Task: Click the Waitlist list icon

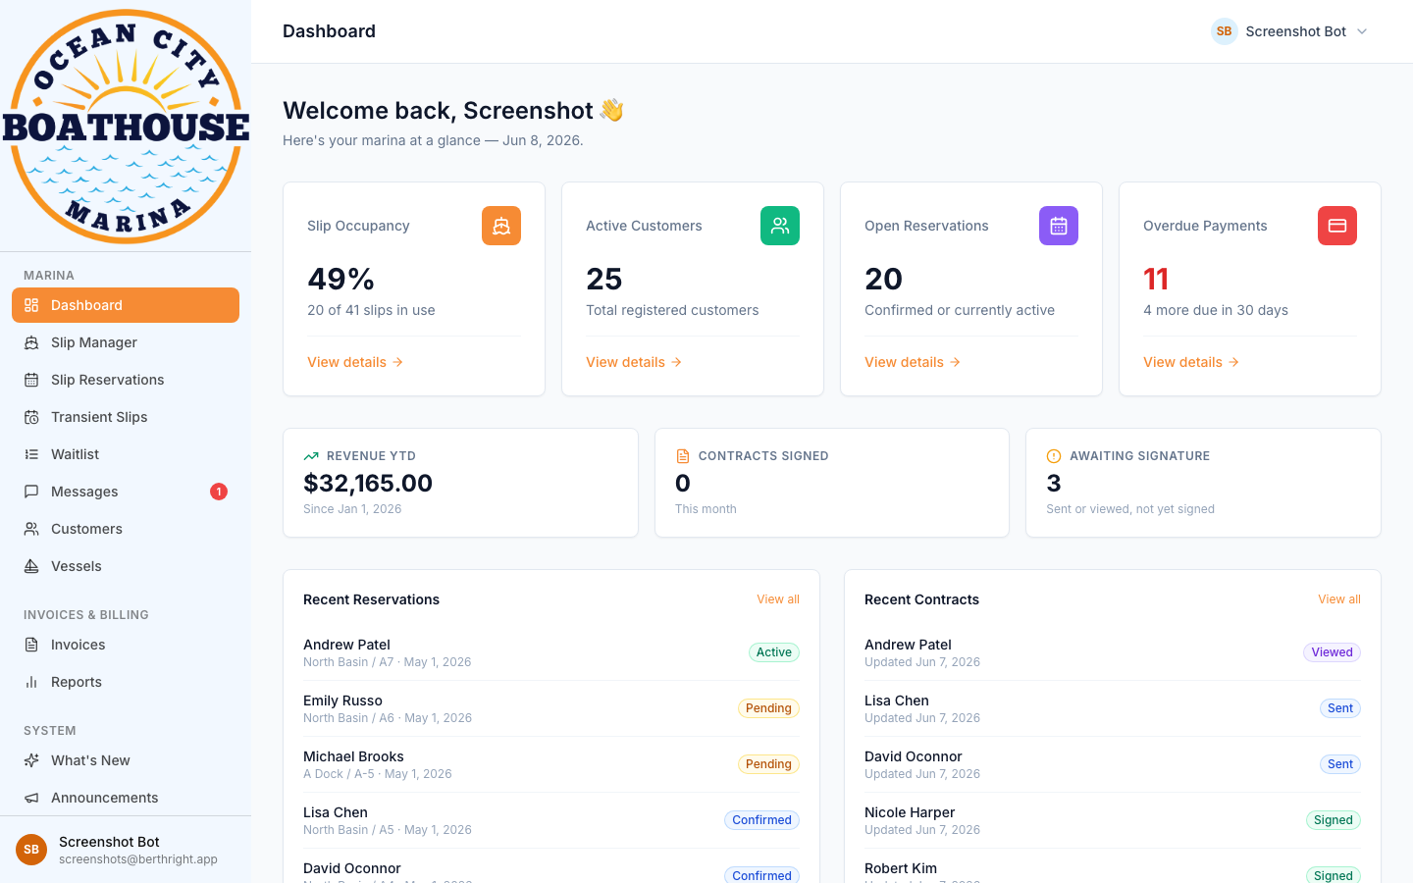Action: coord(31,454)
